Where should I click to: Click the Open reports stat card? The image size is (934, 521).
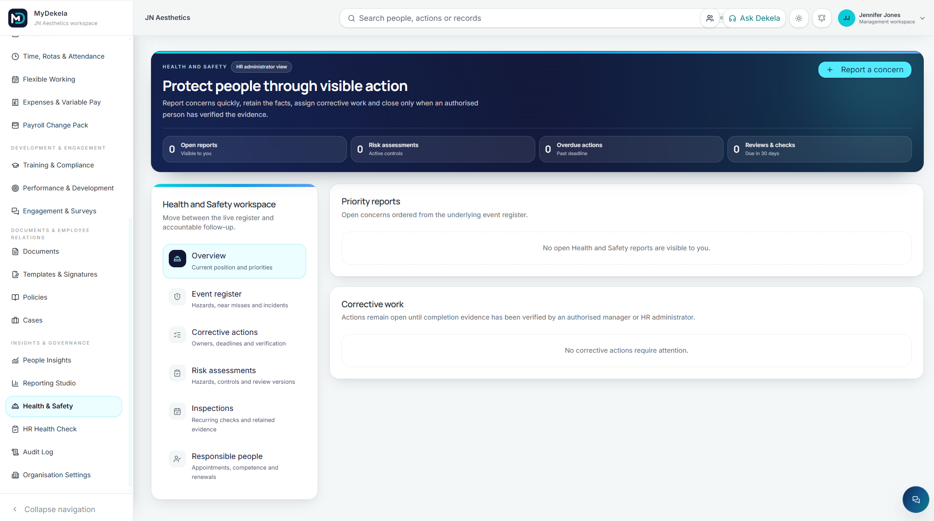(255, 149)
